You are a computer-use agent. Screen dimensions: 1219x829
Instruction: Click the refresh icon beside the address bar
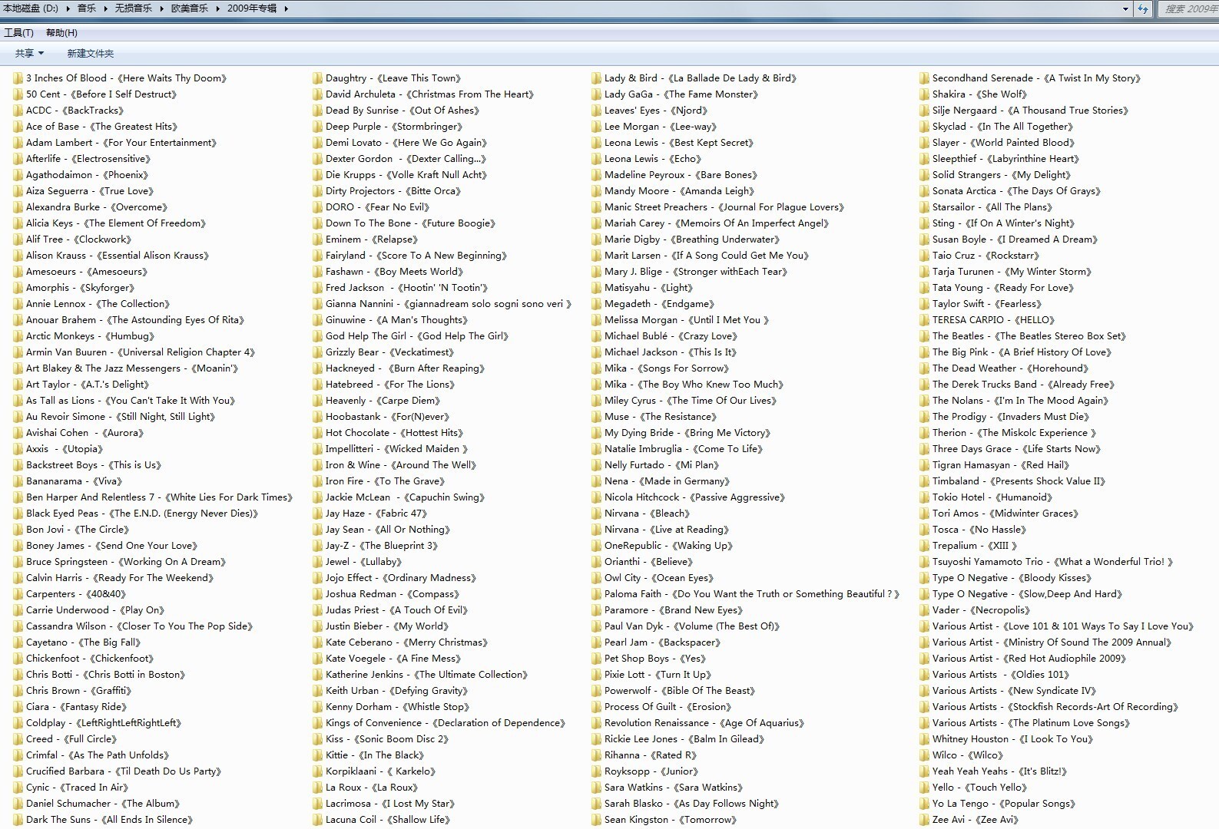[1143, 9]
